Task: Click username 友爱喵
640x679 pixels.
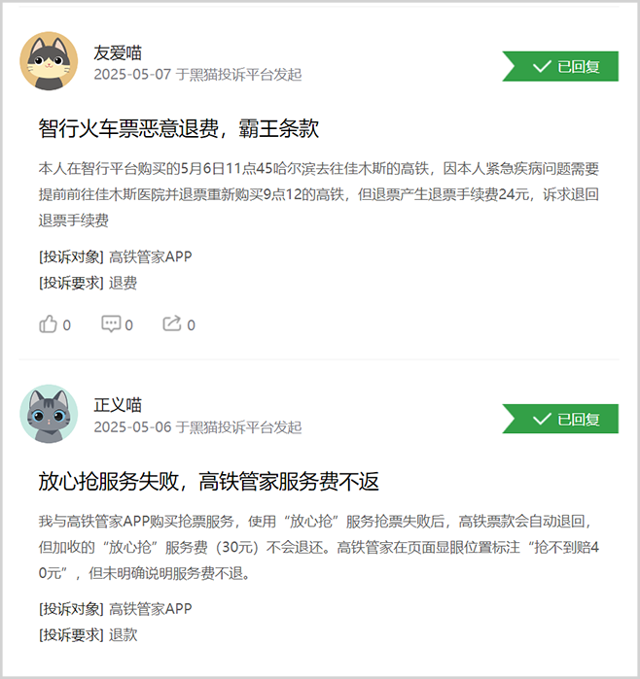Action: click(x=118, y=52)
